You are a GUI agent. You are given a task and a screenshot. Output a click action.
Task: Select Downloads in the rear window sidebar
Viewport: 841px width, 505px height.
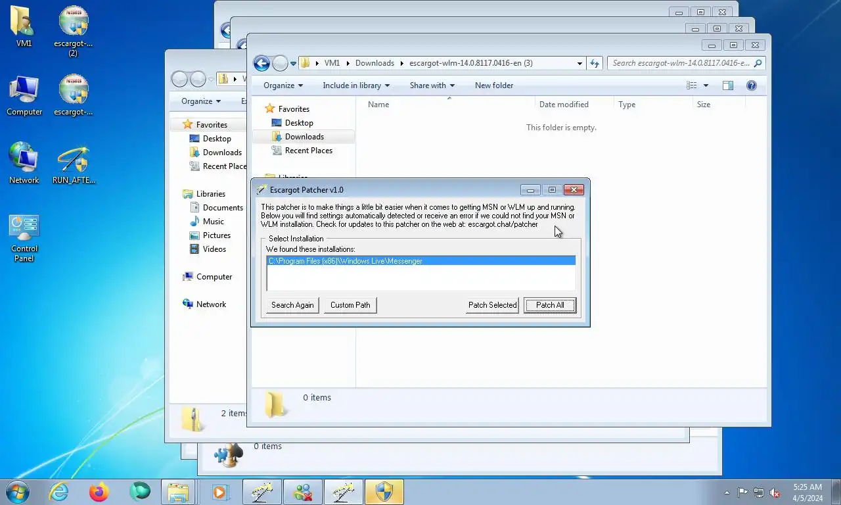222,153
